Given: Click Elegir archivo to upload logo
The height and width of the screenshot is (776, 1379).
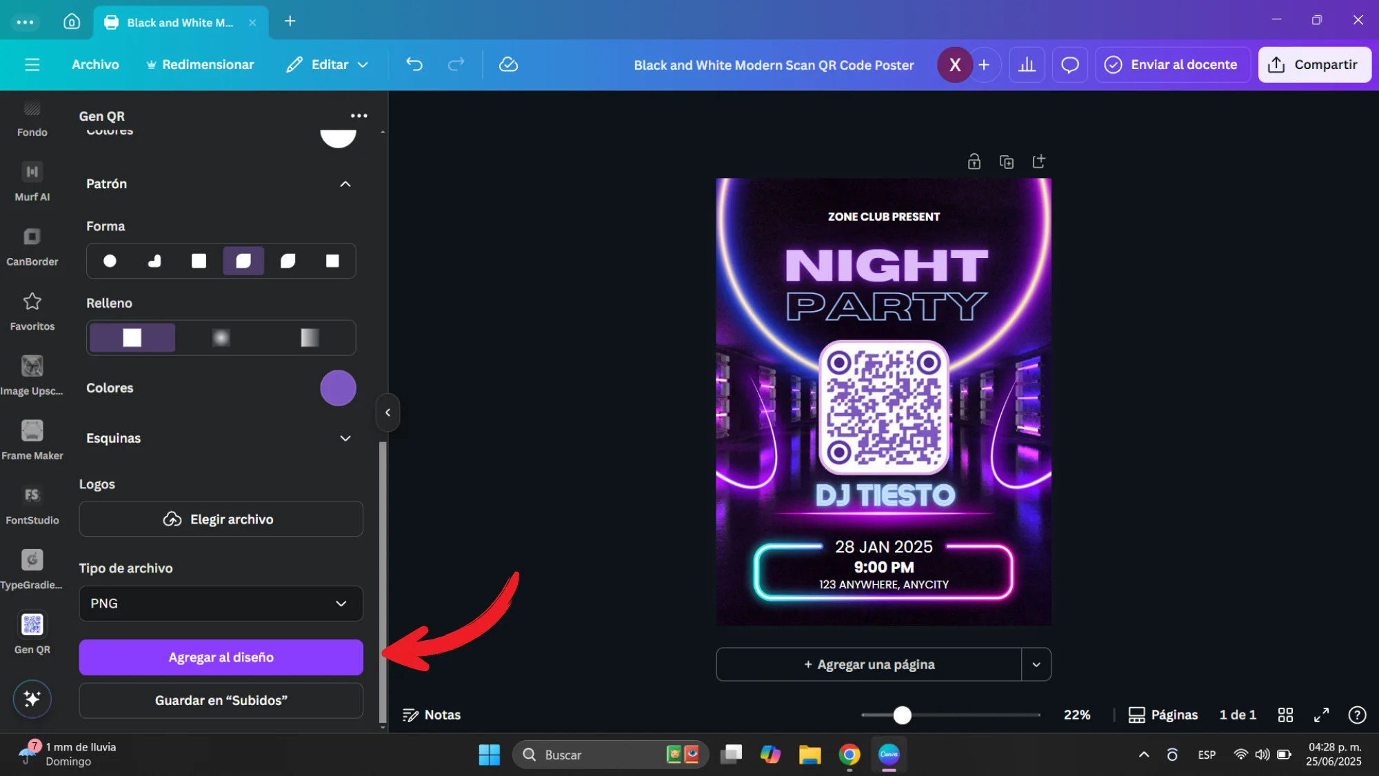Looking at the screenshot, I should tap(221, 519).
